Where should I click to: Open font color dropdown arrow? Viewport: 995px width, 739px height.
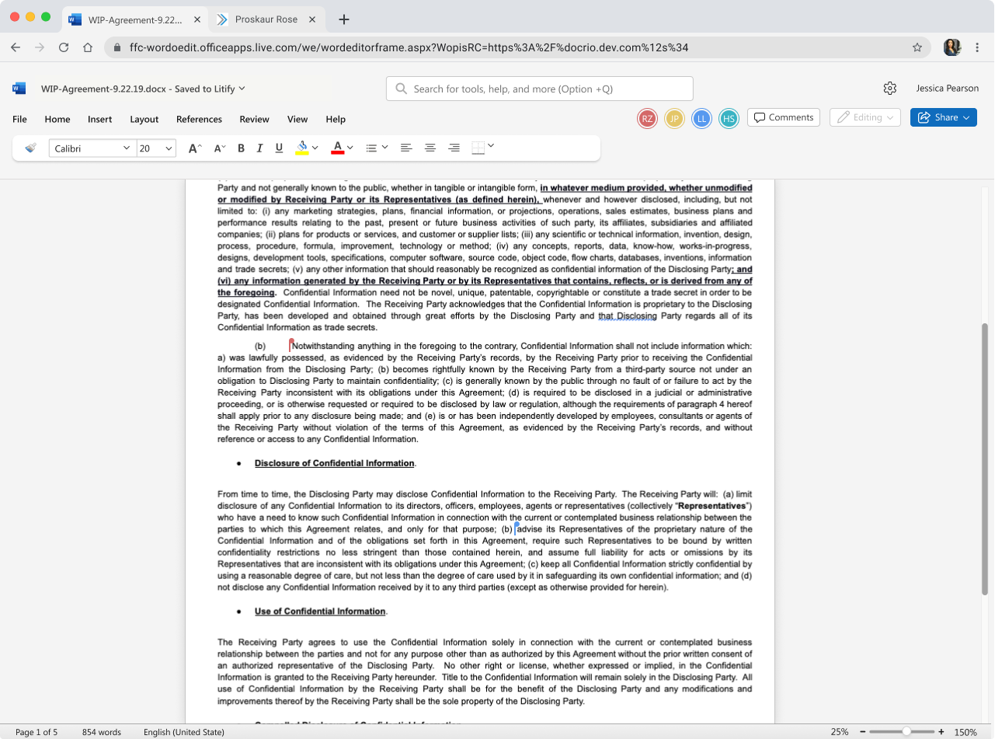pyautogui.click(x=350, y=148)
